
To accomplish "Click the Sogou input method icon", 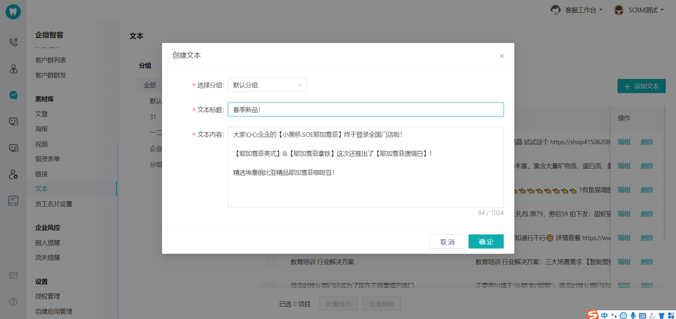I will [593, 315].
